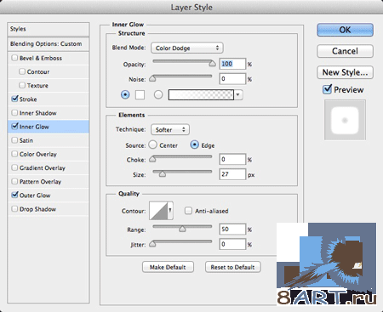Click the Size value field showing 27

232,174
